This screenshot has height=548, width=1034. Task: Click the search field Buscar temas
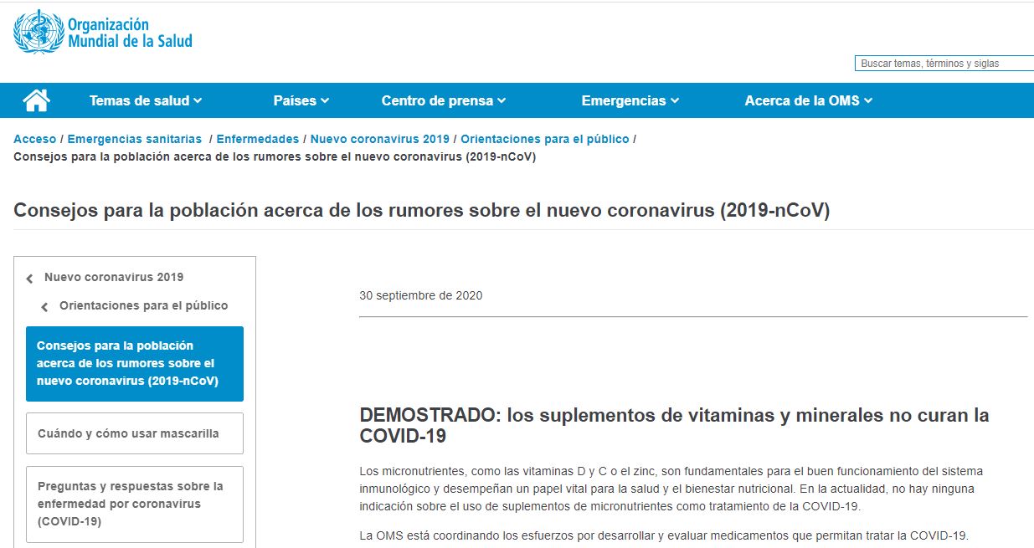point(943,64)
